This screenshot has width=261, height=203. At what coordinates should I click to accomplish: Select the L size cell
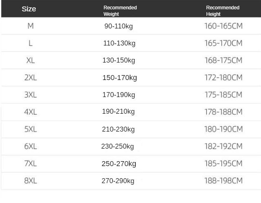click(31, 43)
